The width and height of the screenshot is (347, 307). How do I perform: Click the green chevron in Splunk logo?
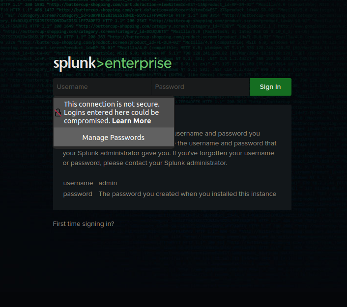[100, 64]
